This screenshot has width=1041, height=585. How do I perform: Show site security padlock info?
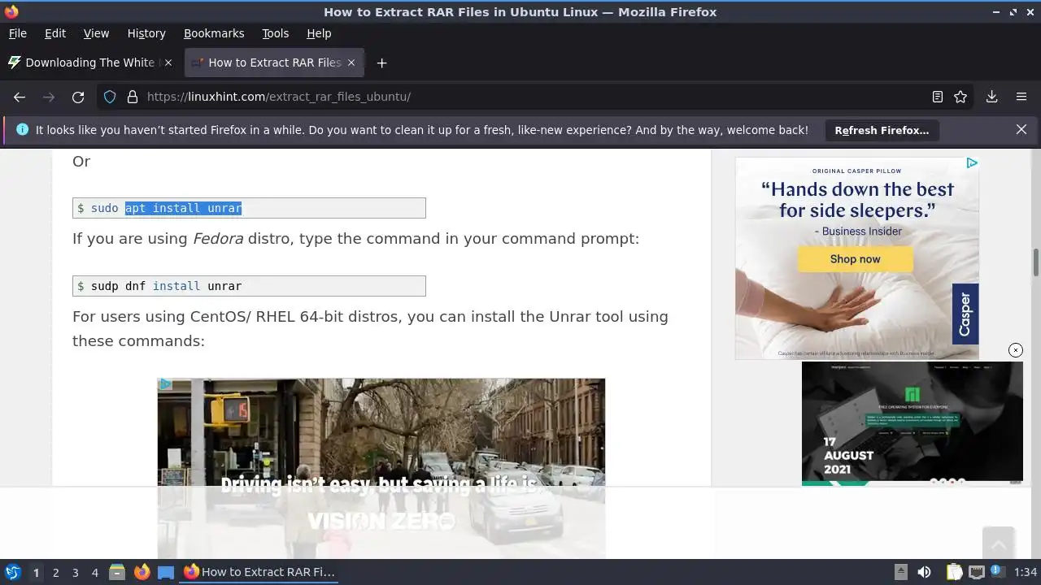(x=133, y=97)
